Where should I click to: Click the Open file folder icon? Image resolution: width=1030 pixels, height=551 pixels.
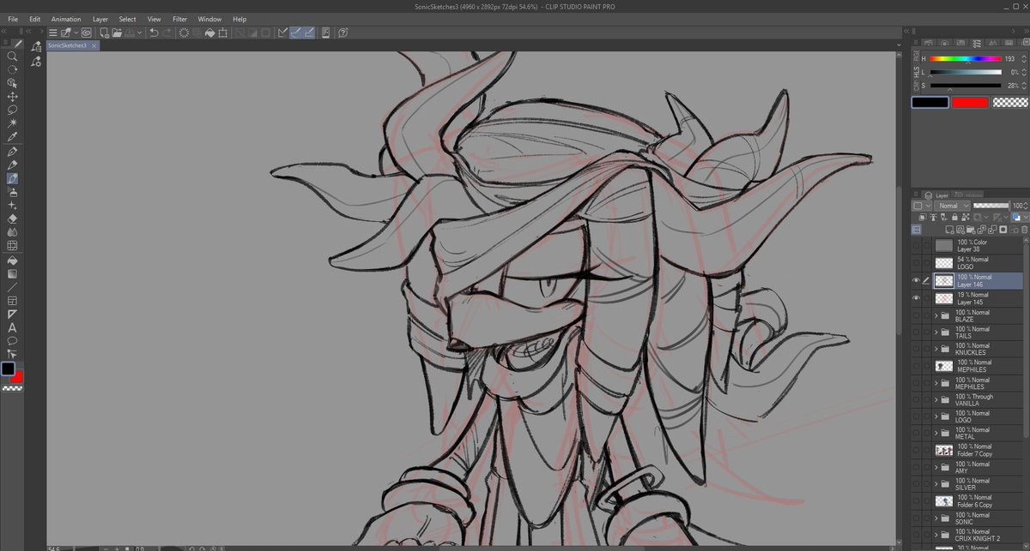pyautogui.click(x=117, y=33)
